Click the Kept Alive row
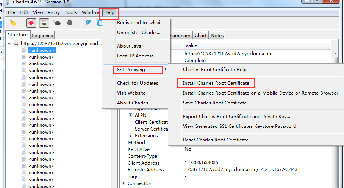Viewport: 344px width, 188px height. [x=139, y=149]
